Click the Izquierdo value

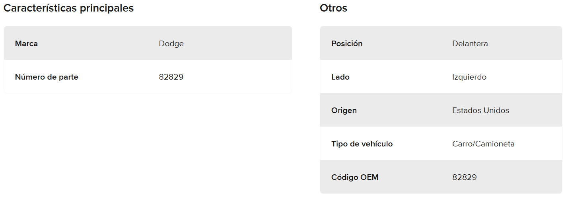coord(469,77)
